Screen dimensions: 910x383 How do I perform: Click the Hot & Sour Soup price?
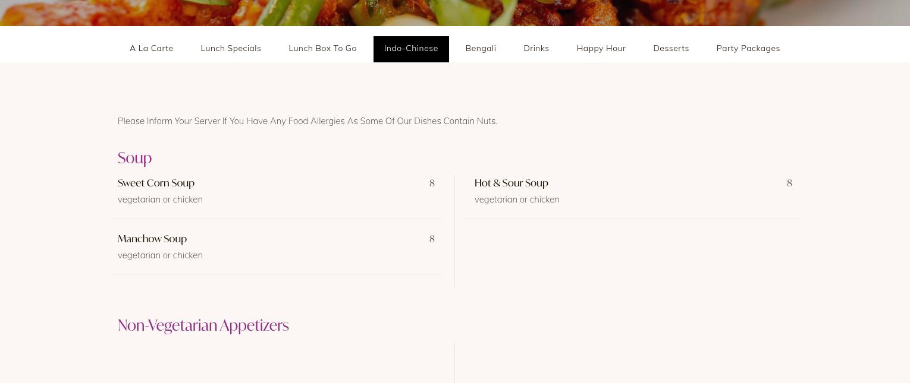[x=789, y=183]
